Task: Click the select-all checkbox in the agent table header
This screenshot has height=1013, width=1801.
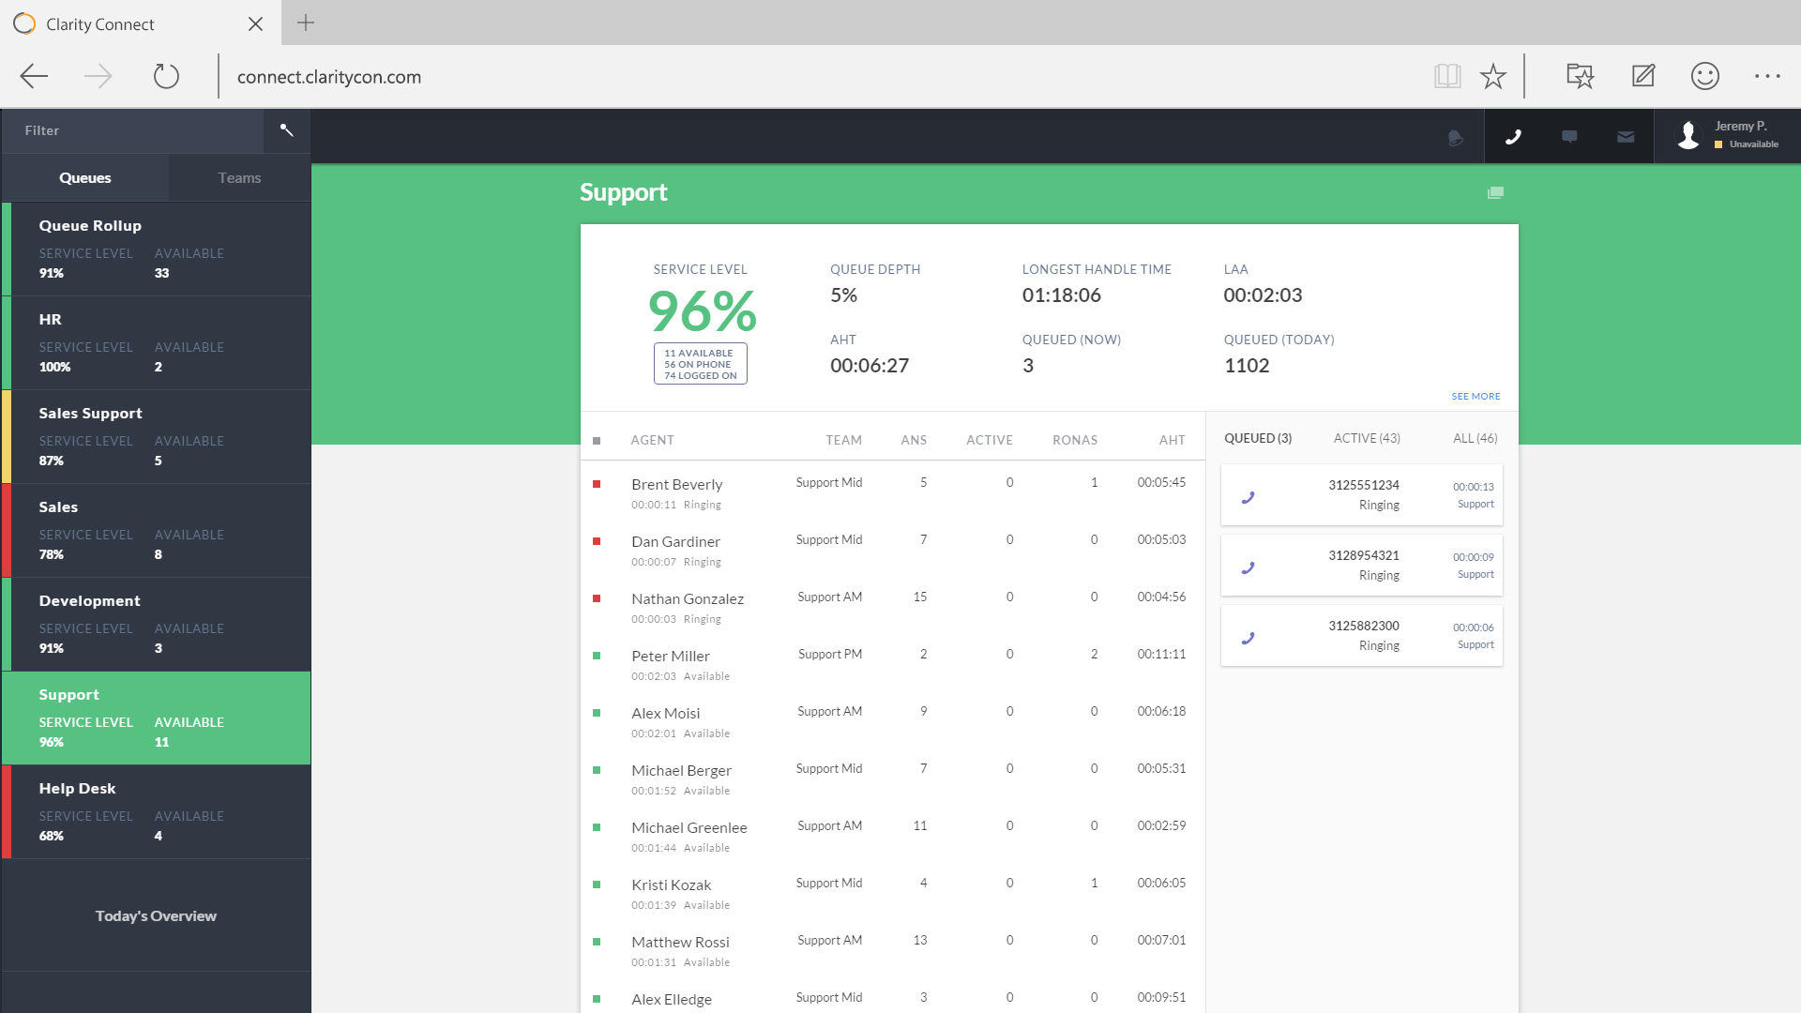Action: pos(598,439)
